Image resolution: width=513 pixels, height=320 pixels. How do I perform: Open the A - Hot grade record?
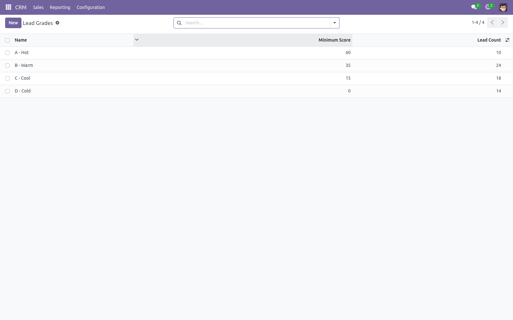[22, 52]
